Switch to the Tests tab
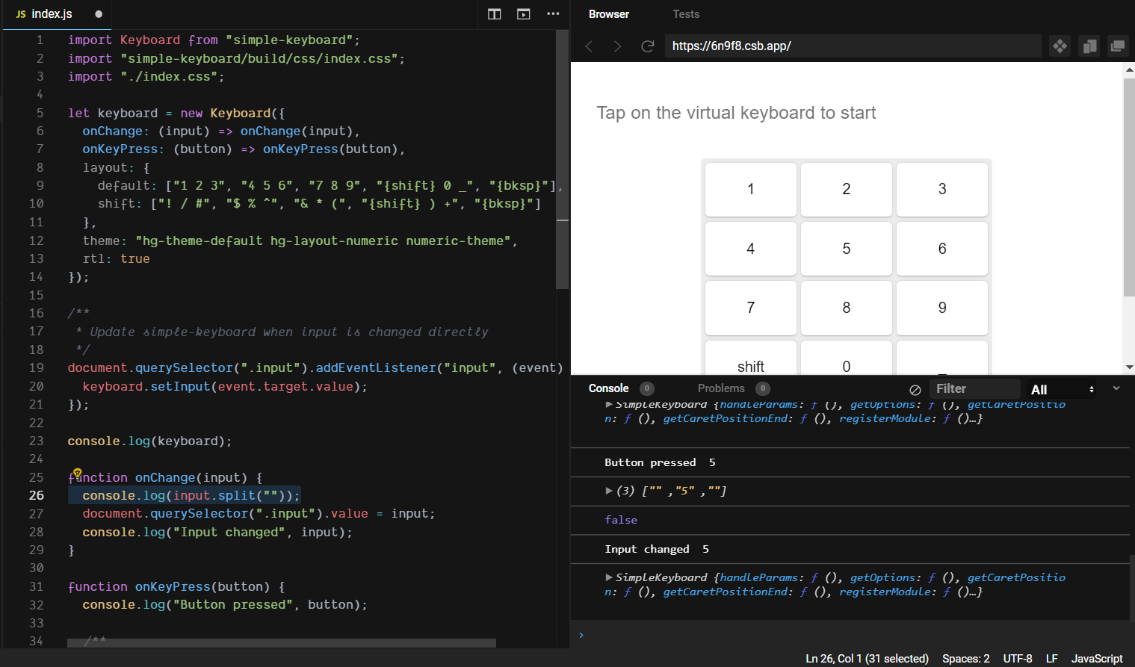The height and width of the screenshot is (667, 1135). 685,13
